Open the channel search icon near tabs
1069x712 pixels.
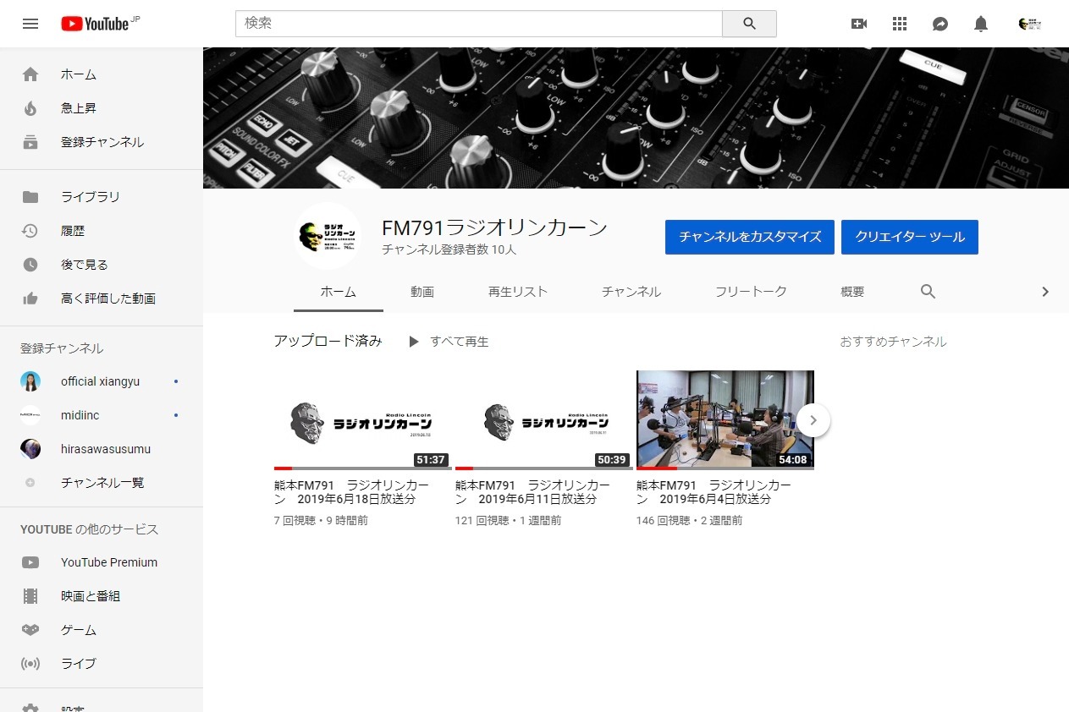tap(927, 291)
